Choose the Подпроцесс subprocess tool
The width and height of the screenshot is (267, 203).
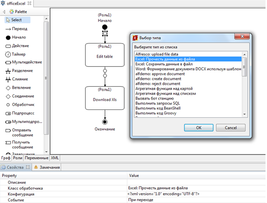point(20,113)
